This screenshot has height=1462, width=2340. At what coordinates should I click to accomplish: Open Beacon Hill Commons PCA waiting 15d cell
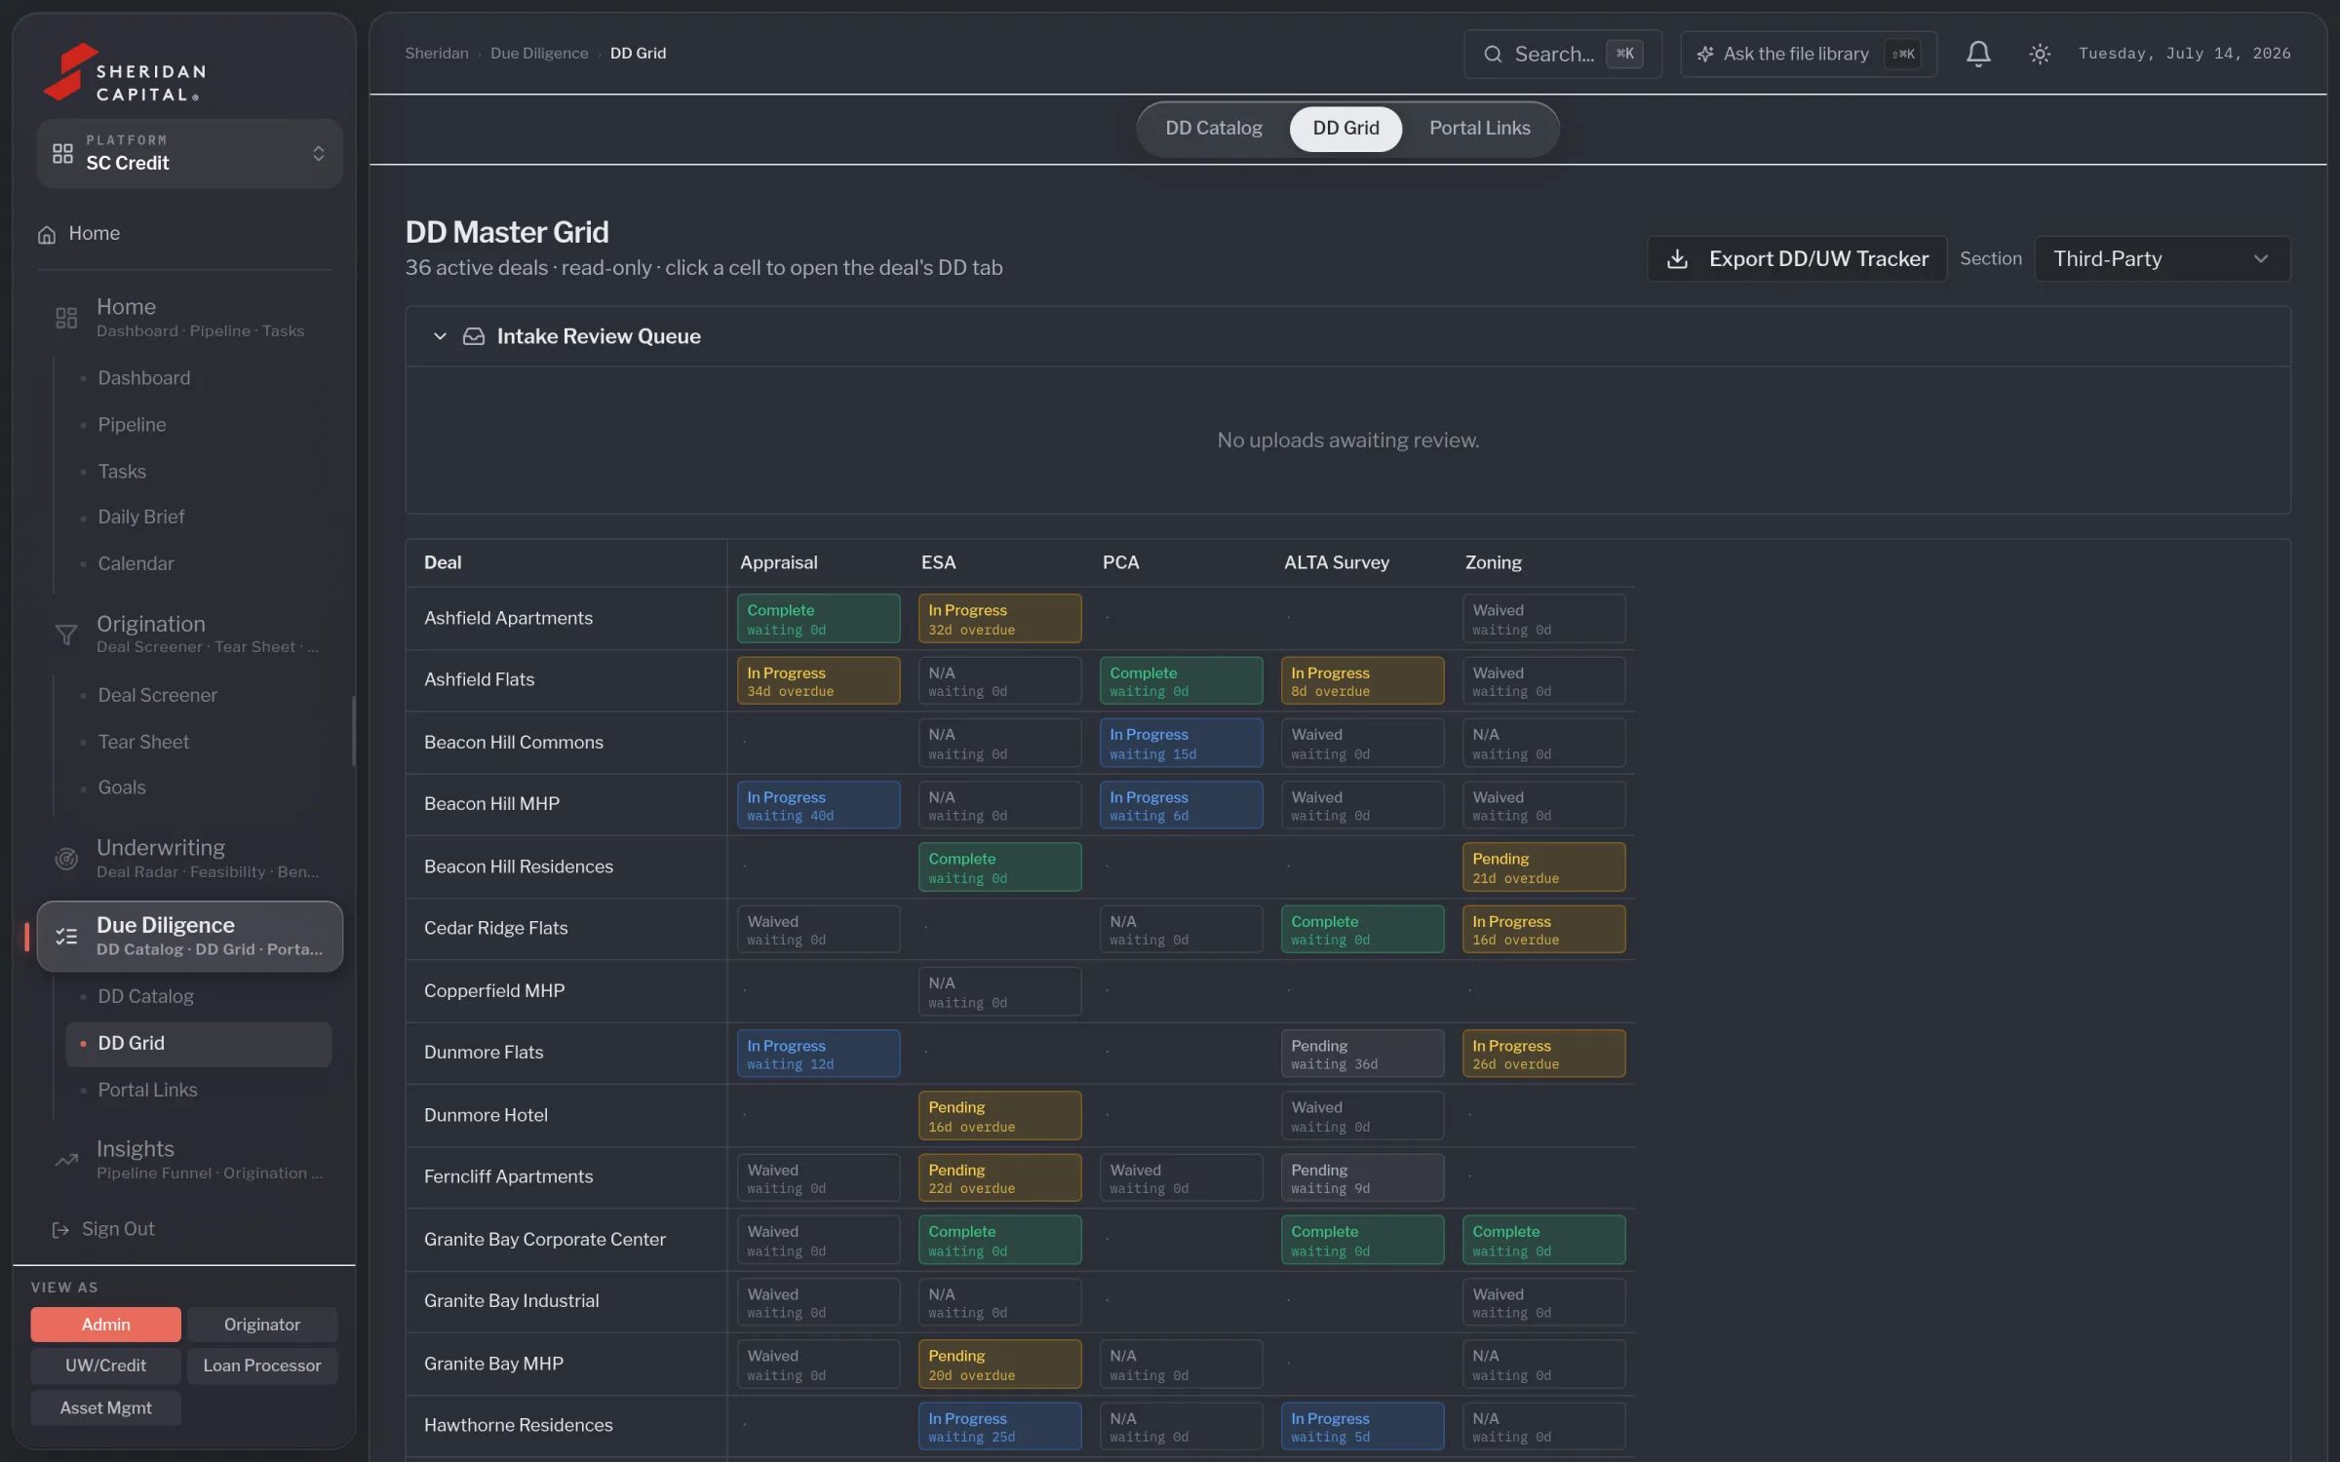pos(1181,743)
